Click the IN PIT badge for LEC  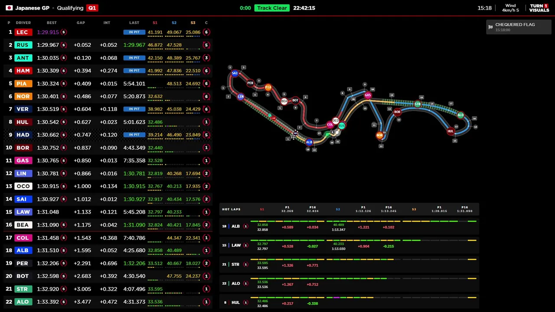tap(134, 32)
